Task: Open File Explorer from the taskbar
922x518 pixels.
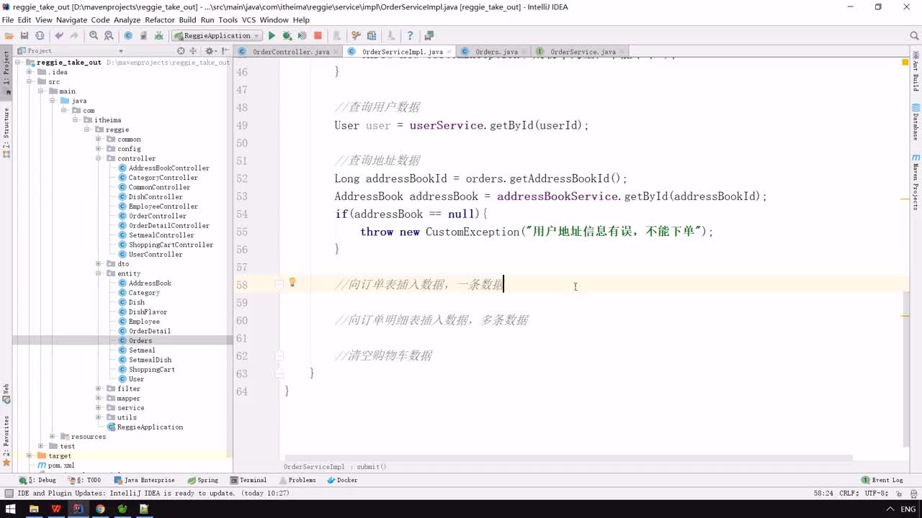Action: coord(33,509)
